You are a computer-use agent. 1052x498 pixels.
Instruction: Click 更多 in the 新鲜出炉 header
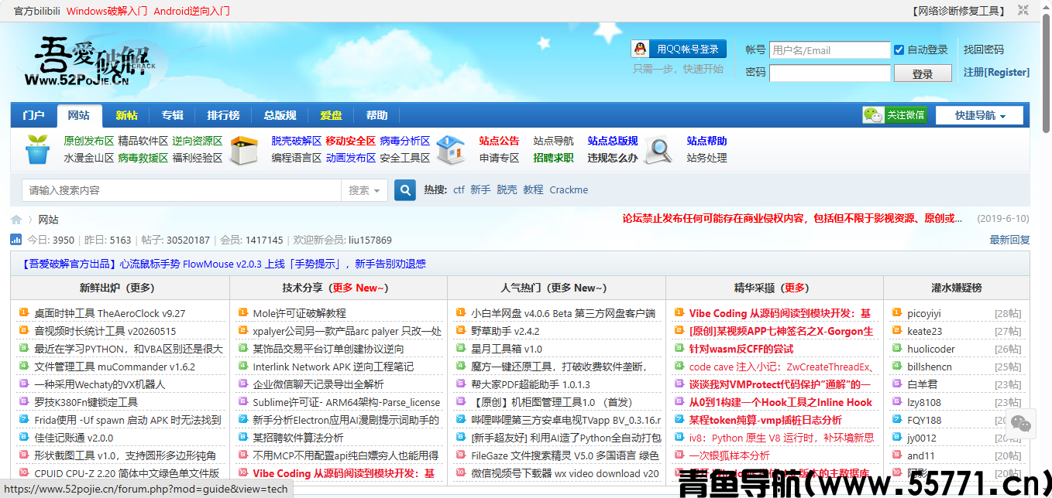click(141, 288)
